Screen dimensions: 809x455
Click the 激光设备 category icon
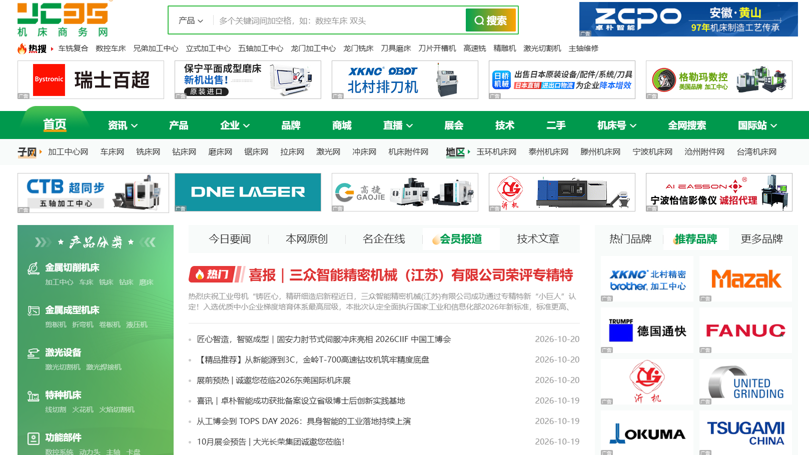[x=34, y=353]
